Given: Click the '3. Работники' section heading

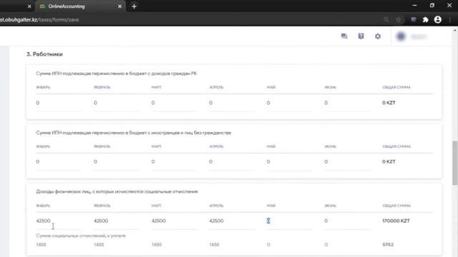Looking at the screenshot, I should click(44, 54).
